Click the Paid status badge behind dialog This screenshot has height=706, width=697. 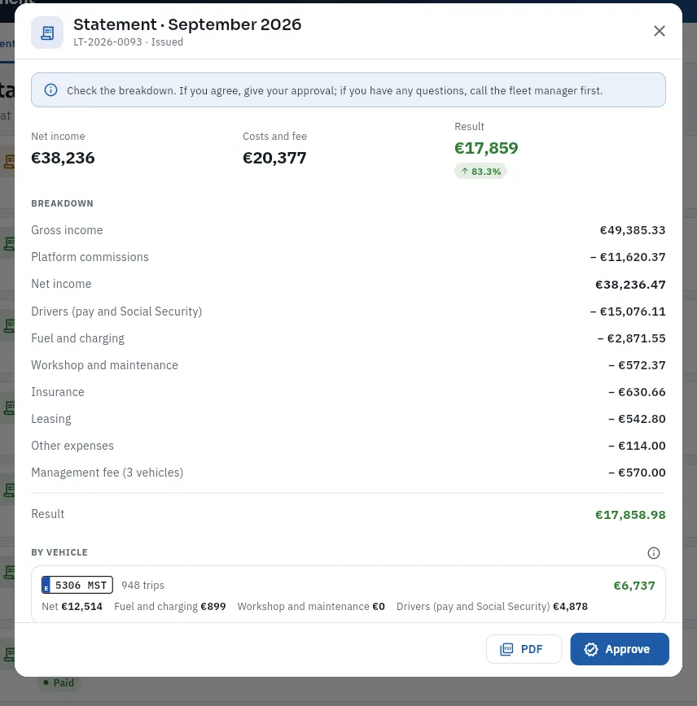click(x=59, y=682)
